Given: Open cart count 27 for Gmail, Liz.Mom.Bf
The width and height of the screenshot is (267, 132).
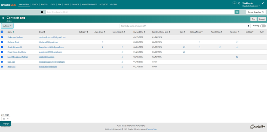Looking at the screenshot, I should (184, 47).
